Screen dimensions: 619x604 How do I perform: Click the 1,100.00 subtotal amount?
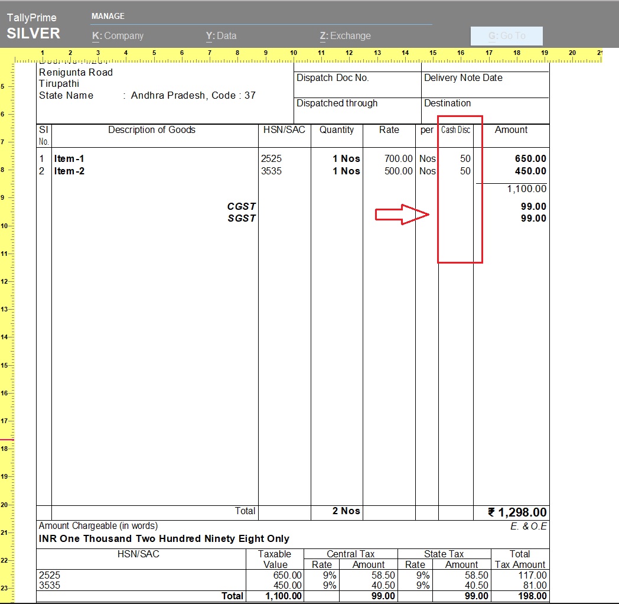coord(527,189)
